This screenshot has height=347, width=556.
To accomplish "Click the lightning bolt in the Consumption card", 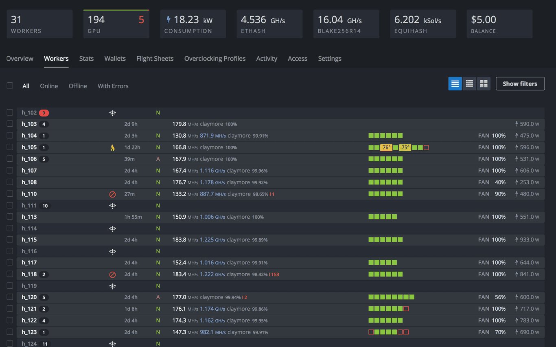I will pos(168,20).
